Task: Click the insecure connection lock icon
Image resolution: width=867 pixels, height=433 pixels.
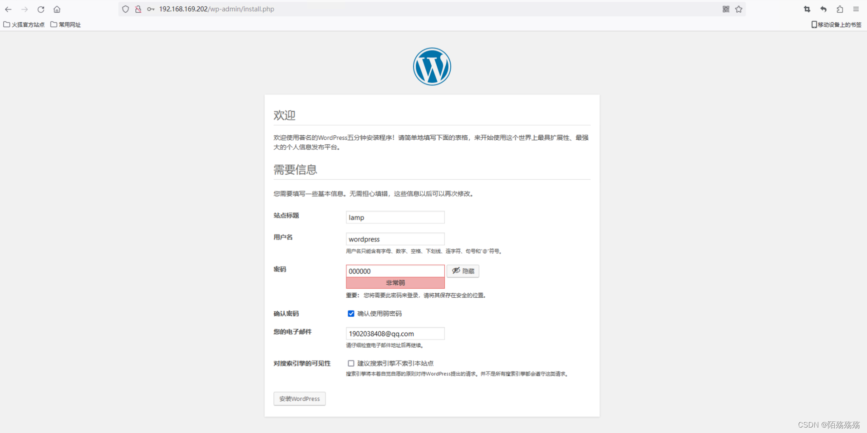Action: 138,9
